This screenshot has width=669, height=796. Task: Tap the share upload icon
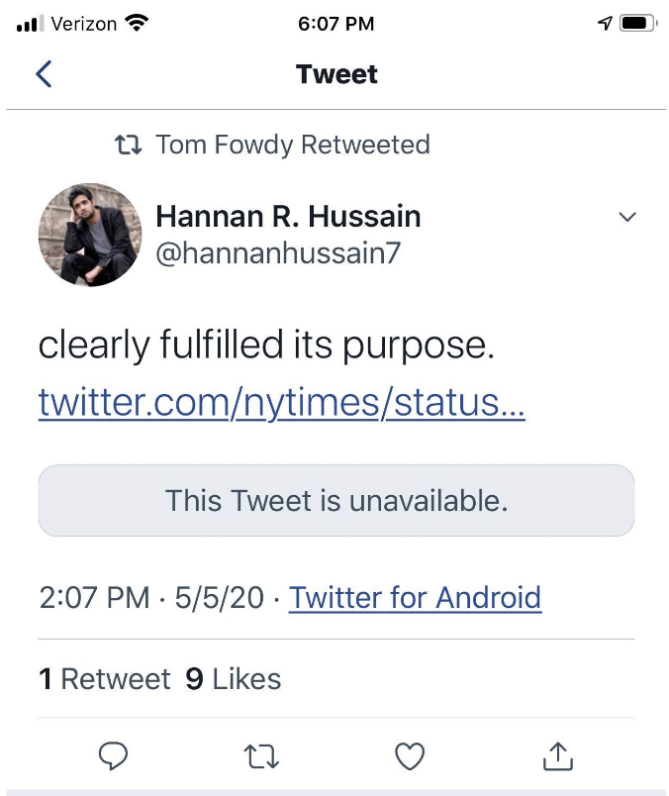[x=558, y=757]
